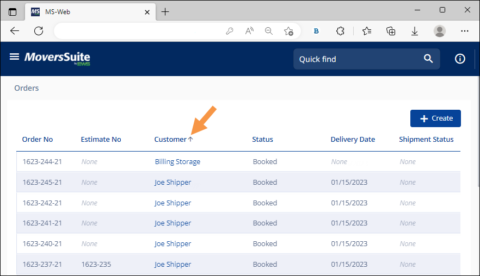
Task: Select order number 1623-241-21
Action: 42,223
